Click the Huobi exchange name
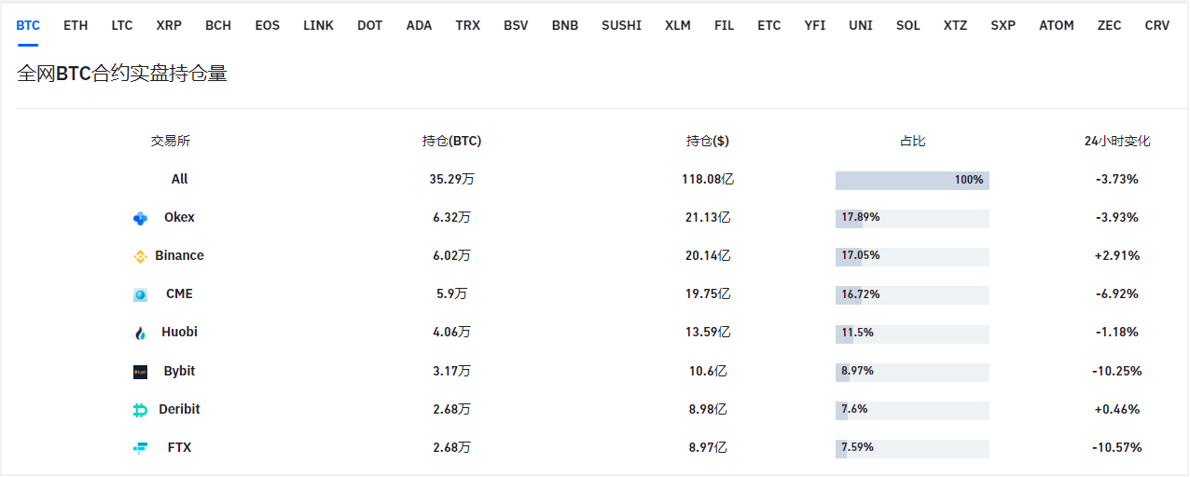 pos(179,332)
